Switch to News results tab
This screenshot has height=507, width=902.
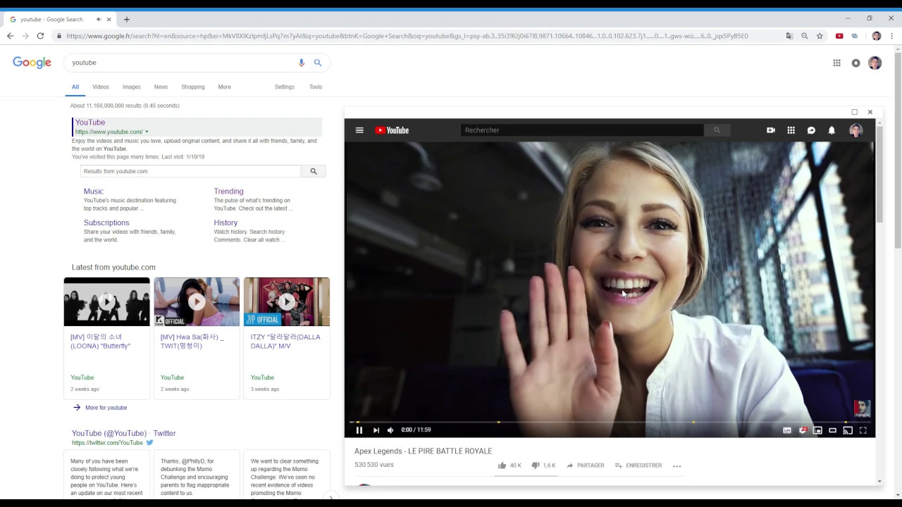click(x=161, y=87)
